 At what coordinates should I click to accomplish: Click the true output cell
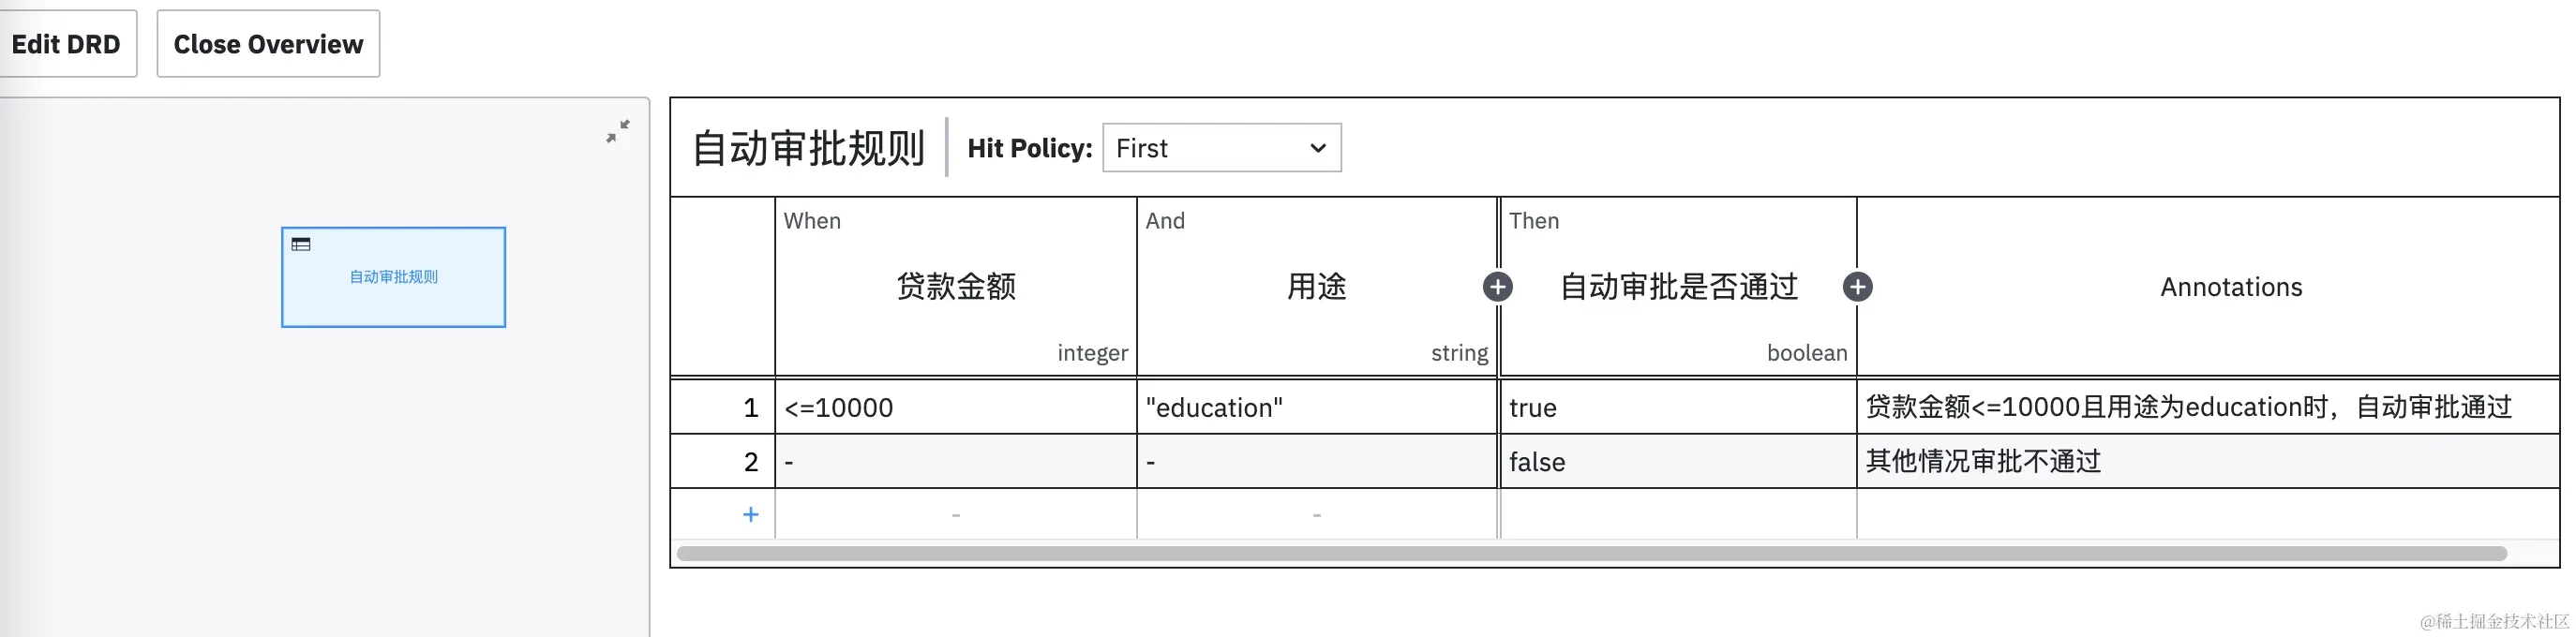[1679, 407]
